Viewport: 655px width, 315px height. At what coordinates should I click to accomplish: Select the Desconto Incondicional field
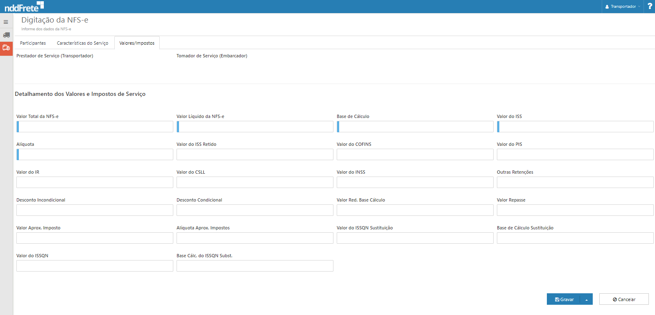coord(95,210)
